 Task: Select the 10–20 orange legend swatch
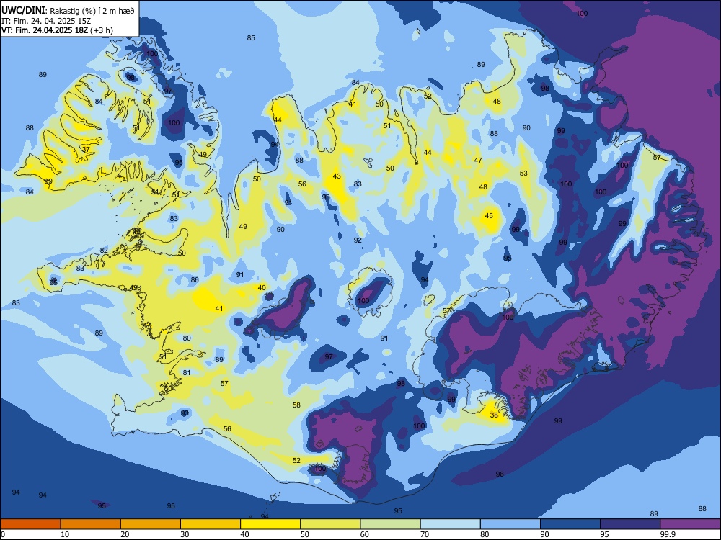[x=91, y=524]
